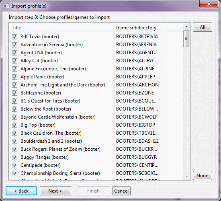The image size is (221, 201).
Task: Go to previous step with Back
Action: tap(21, 191)
